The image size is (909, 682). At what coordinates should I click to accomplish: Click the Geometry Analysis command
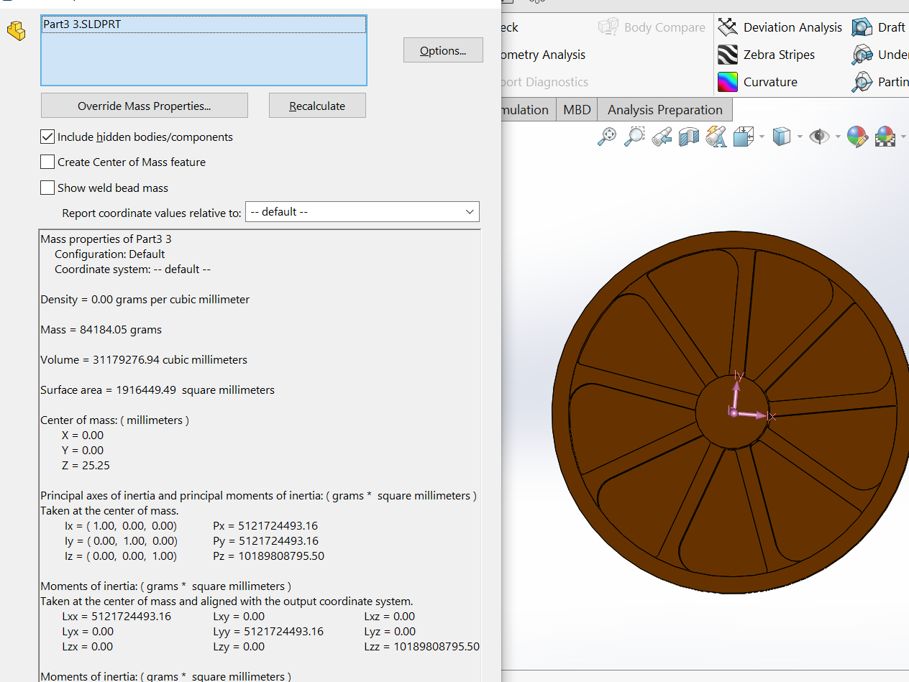click(544, 55)
